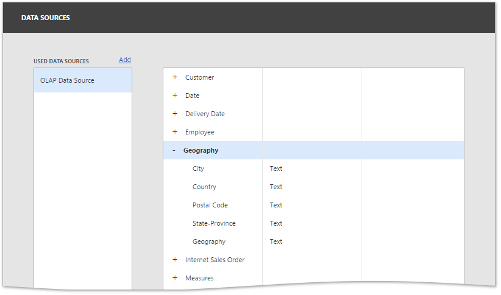
Task: Click the Geography group row label
Action: coord(201,150)
